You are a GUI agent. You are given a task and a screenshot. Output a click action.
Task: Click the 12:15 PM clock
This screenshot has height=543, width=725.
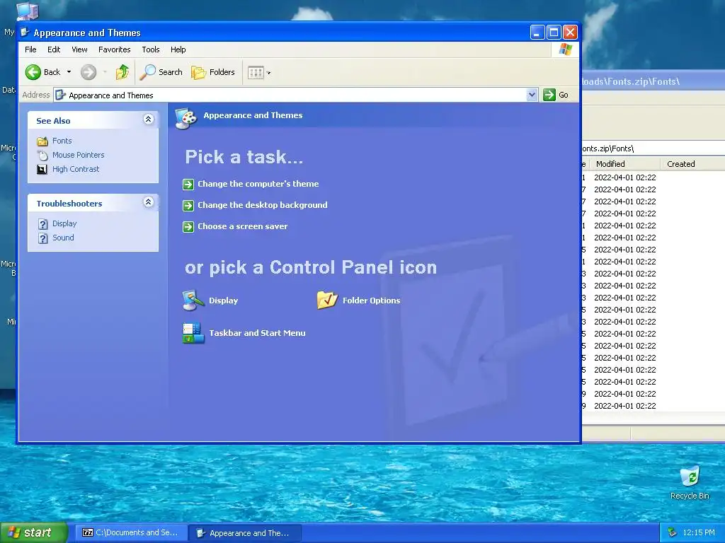coord(698,533)
